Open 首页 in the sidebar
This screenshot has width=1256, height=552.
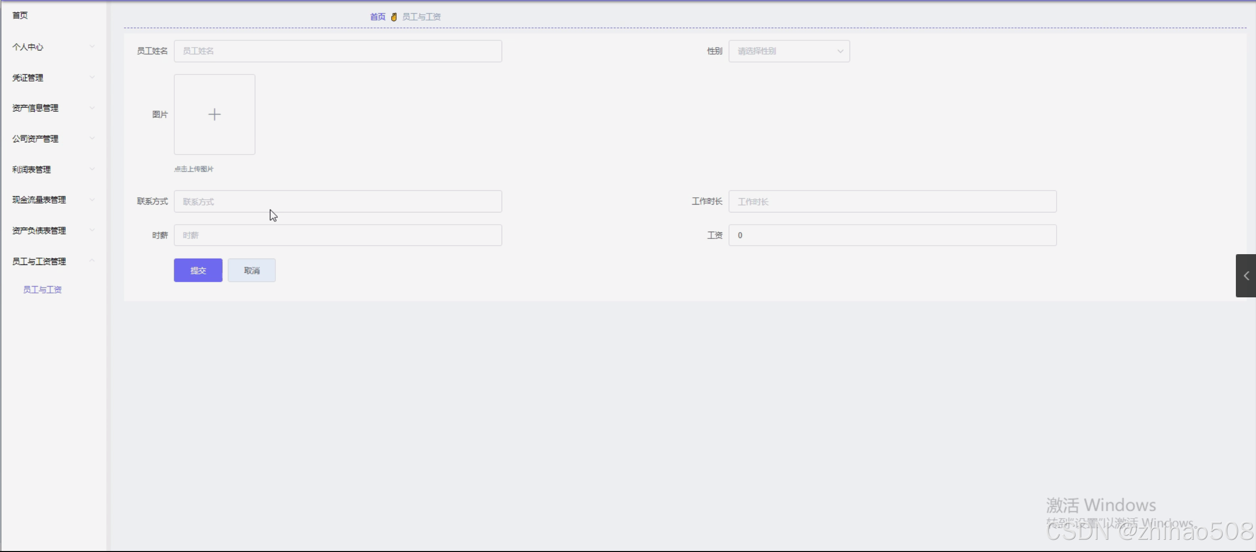pyautogui.click(x=20, y=15)
